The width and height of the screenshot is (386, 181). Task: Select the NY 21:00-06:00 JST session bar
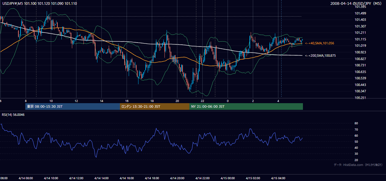point(246,106)
